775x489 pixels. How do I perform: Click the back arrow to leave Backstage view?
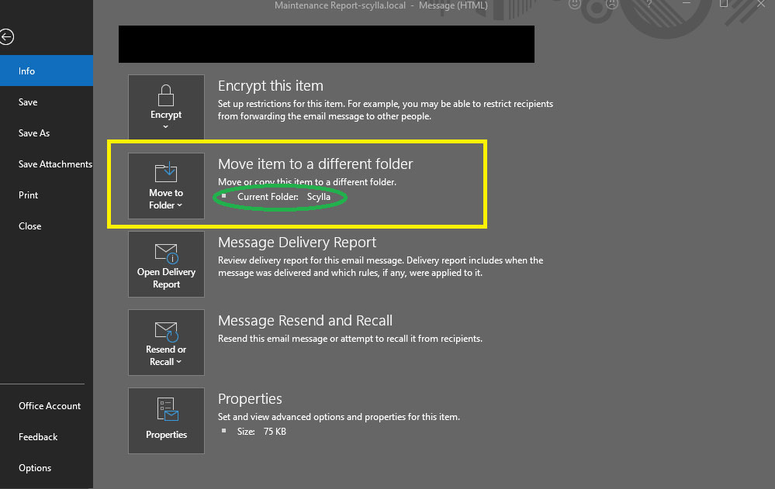pos(7,36)
